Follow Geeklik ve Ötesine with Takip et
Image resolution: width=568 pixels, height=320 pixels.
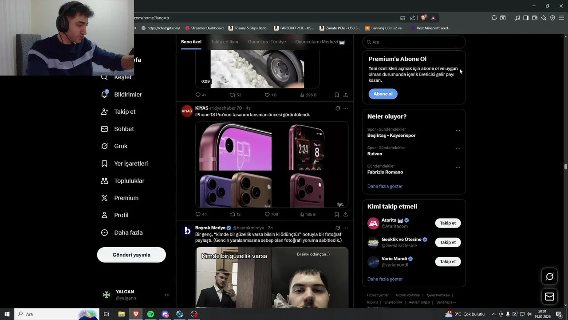pos(448,242)
